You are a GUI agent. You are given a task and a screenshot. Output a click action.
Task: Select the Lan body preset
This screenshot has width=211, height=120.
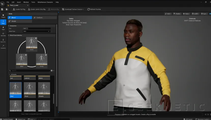16,78
